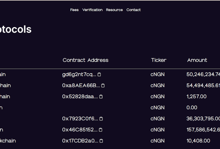The width and height of the screenshot is (220, 149).
Task: Click the 0xa8AEA66B... address text
Action: pyautogui.click(x=81, y=86)
